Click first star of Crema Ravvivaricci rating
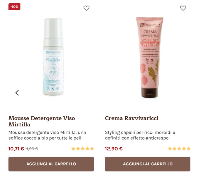This screenshot has width=199, height=177. click(x=170, y=149)
